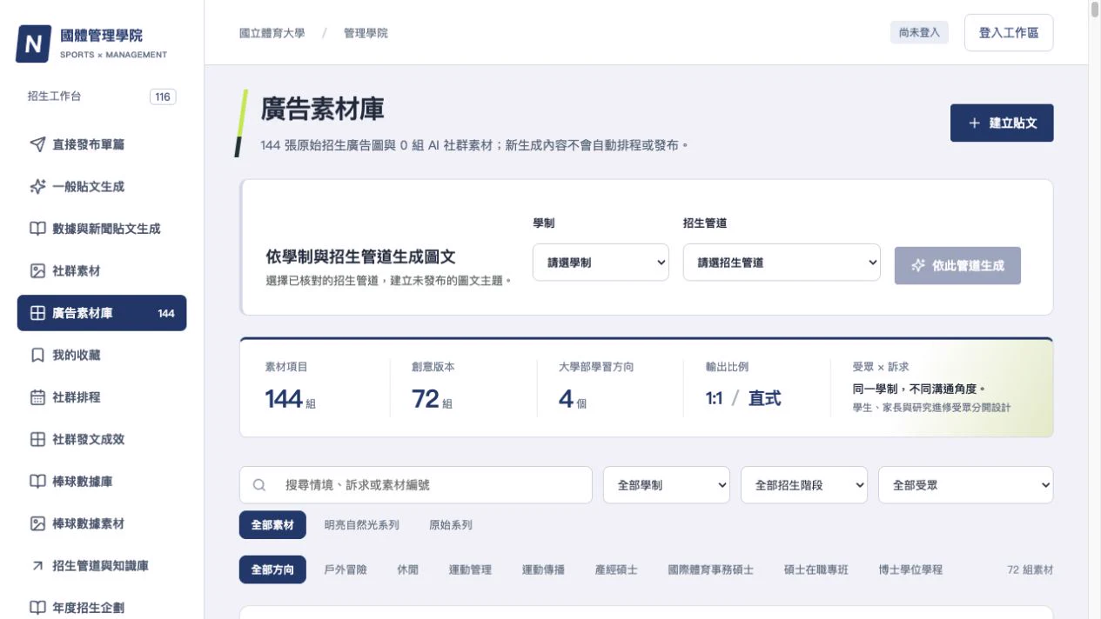Open 數據與新聞貼文生成 from sidebar

(x=102, y=229)
